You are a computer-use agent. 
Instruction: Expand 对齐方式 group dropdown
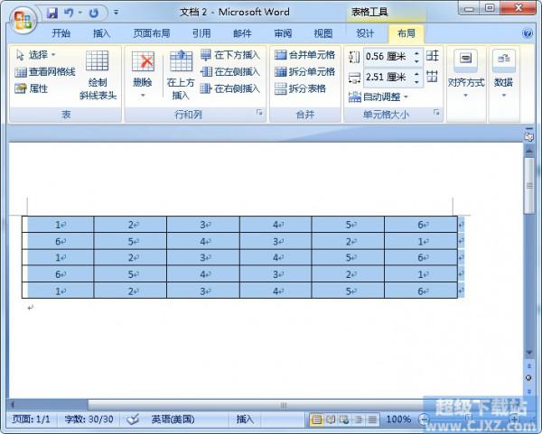pyautogui.click(x=466, y=74)
